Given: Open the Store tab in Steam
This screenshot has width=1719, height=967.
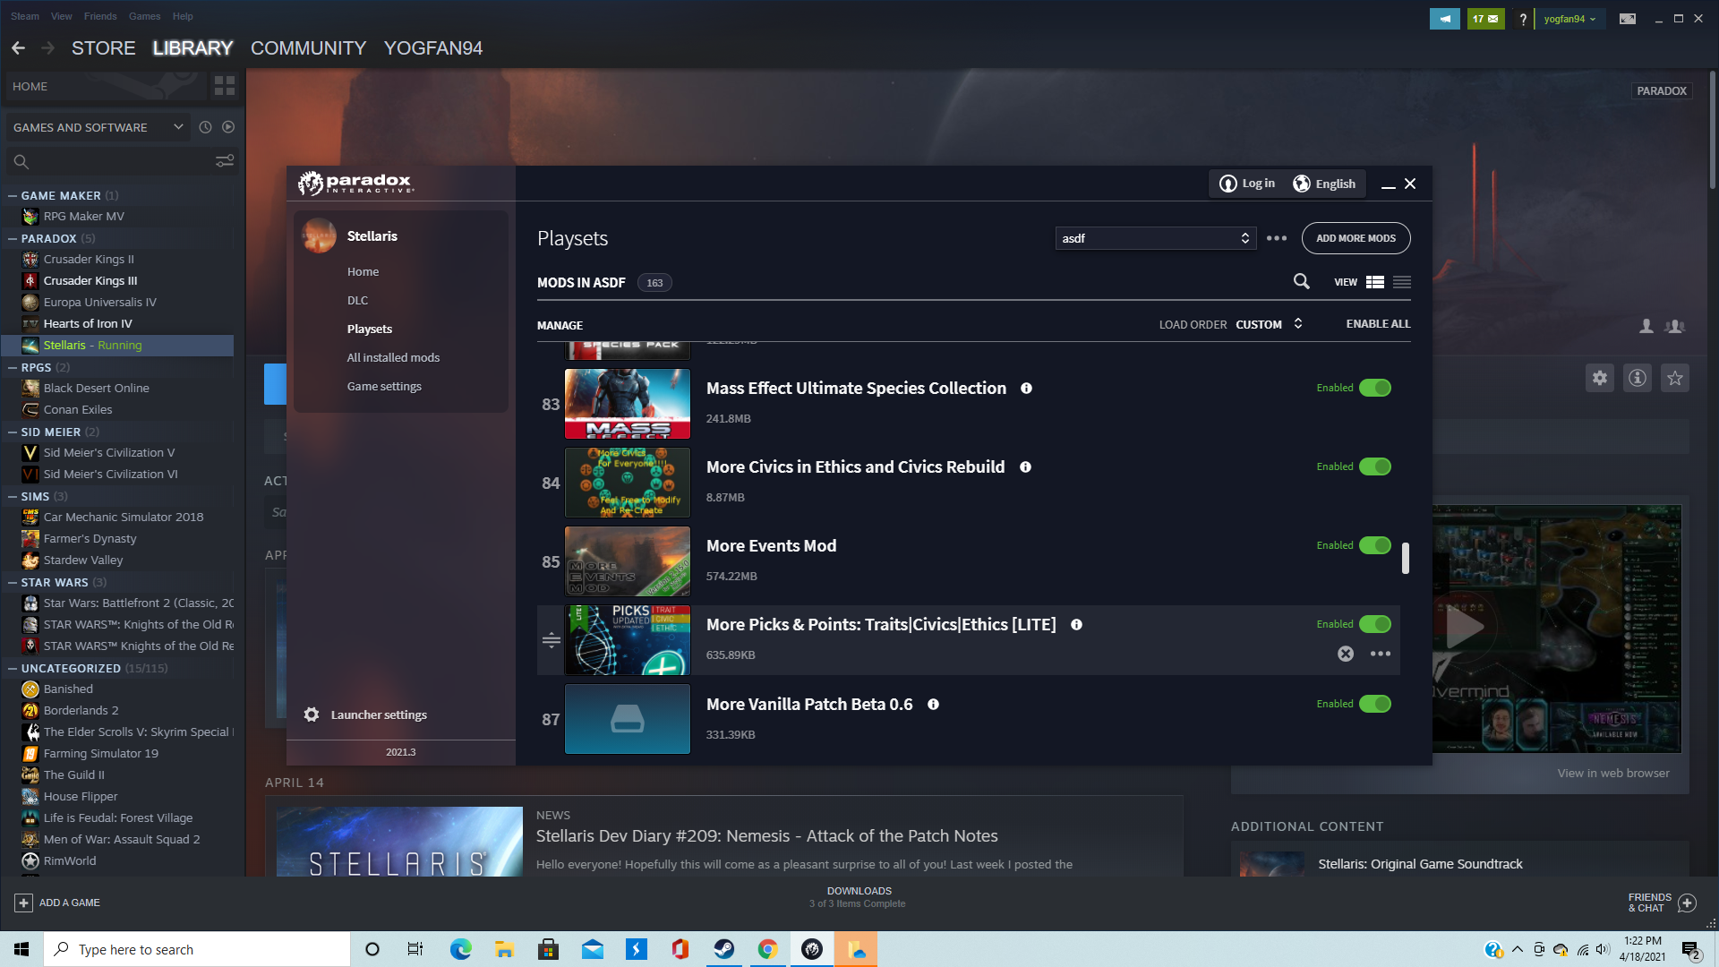Looking at the screenshot, I should pos(104,48).
